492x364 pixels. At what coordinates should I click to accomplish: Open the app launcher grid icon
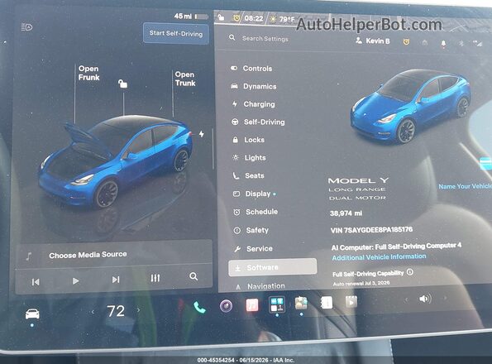point(277,304)
